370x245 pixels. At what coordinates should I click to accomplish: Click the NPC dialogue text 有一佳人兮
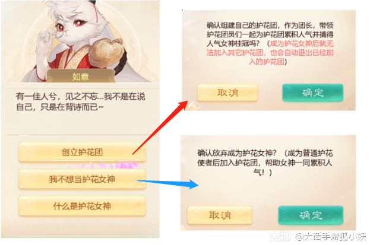pos(80,102)
